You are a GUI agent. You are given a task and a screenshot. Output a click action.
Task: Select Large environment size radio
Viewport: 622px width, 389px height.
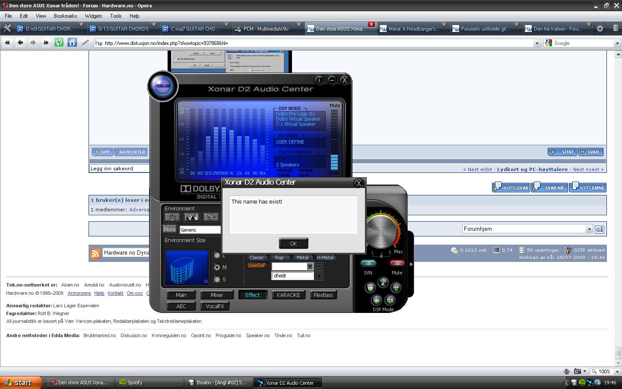click(x=217, y=255)
